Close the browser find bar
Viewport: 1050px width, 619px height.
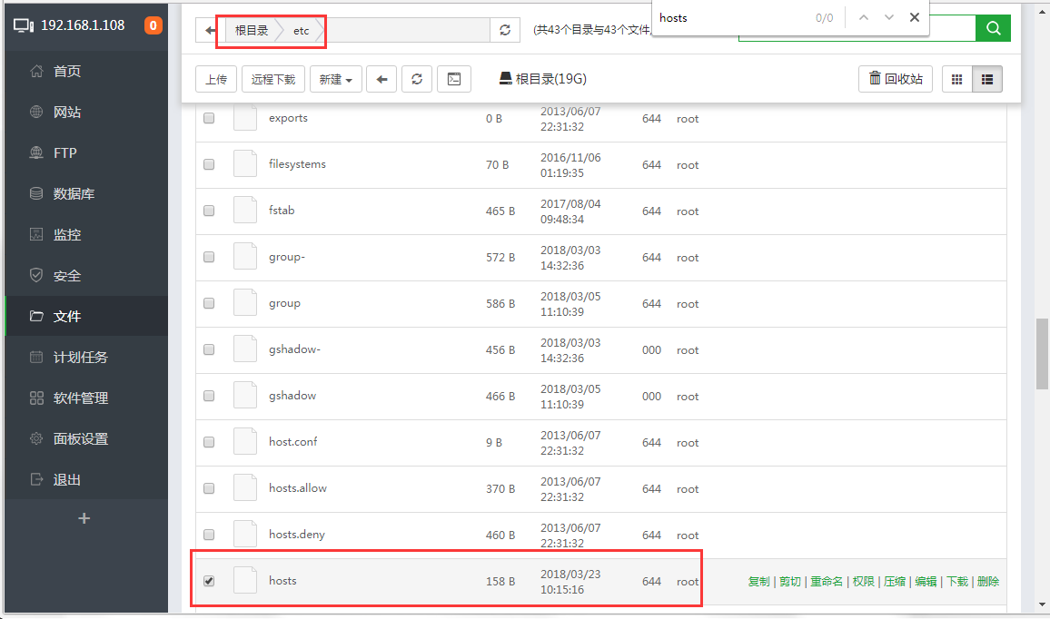[x=914, y=17]
